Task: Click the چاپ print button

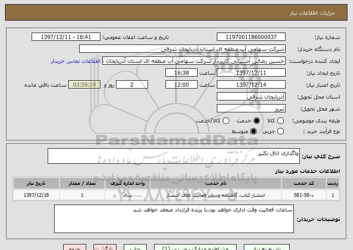Action: 135,247
